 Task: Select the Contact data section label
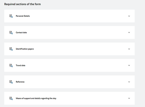(x=21, y=32)
